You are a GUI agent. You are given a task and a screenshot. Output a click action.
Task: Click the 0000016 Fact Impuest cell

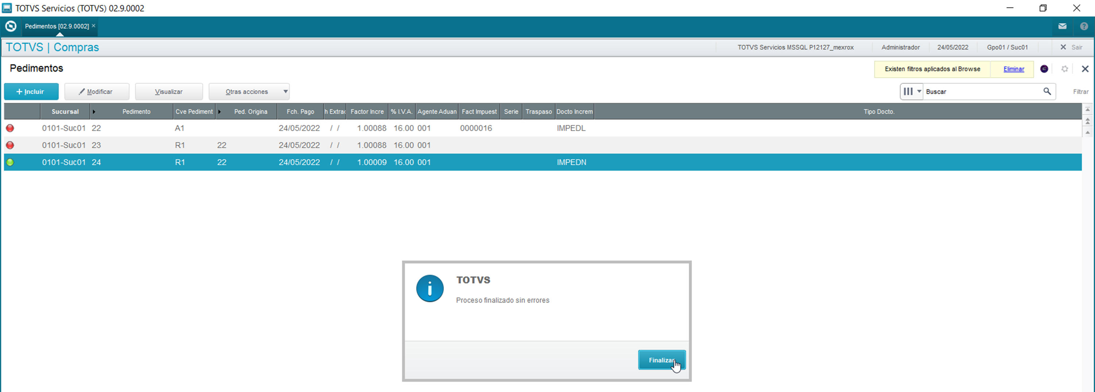click(476, 128)
